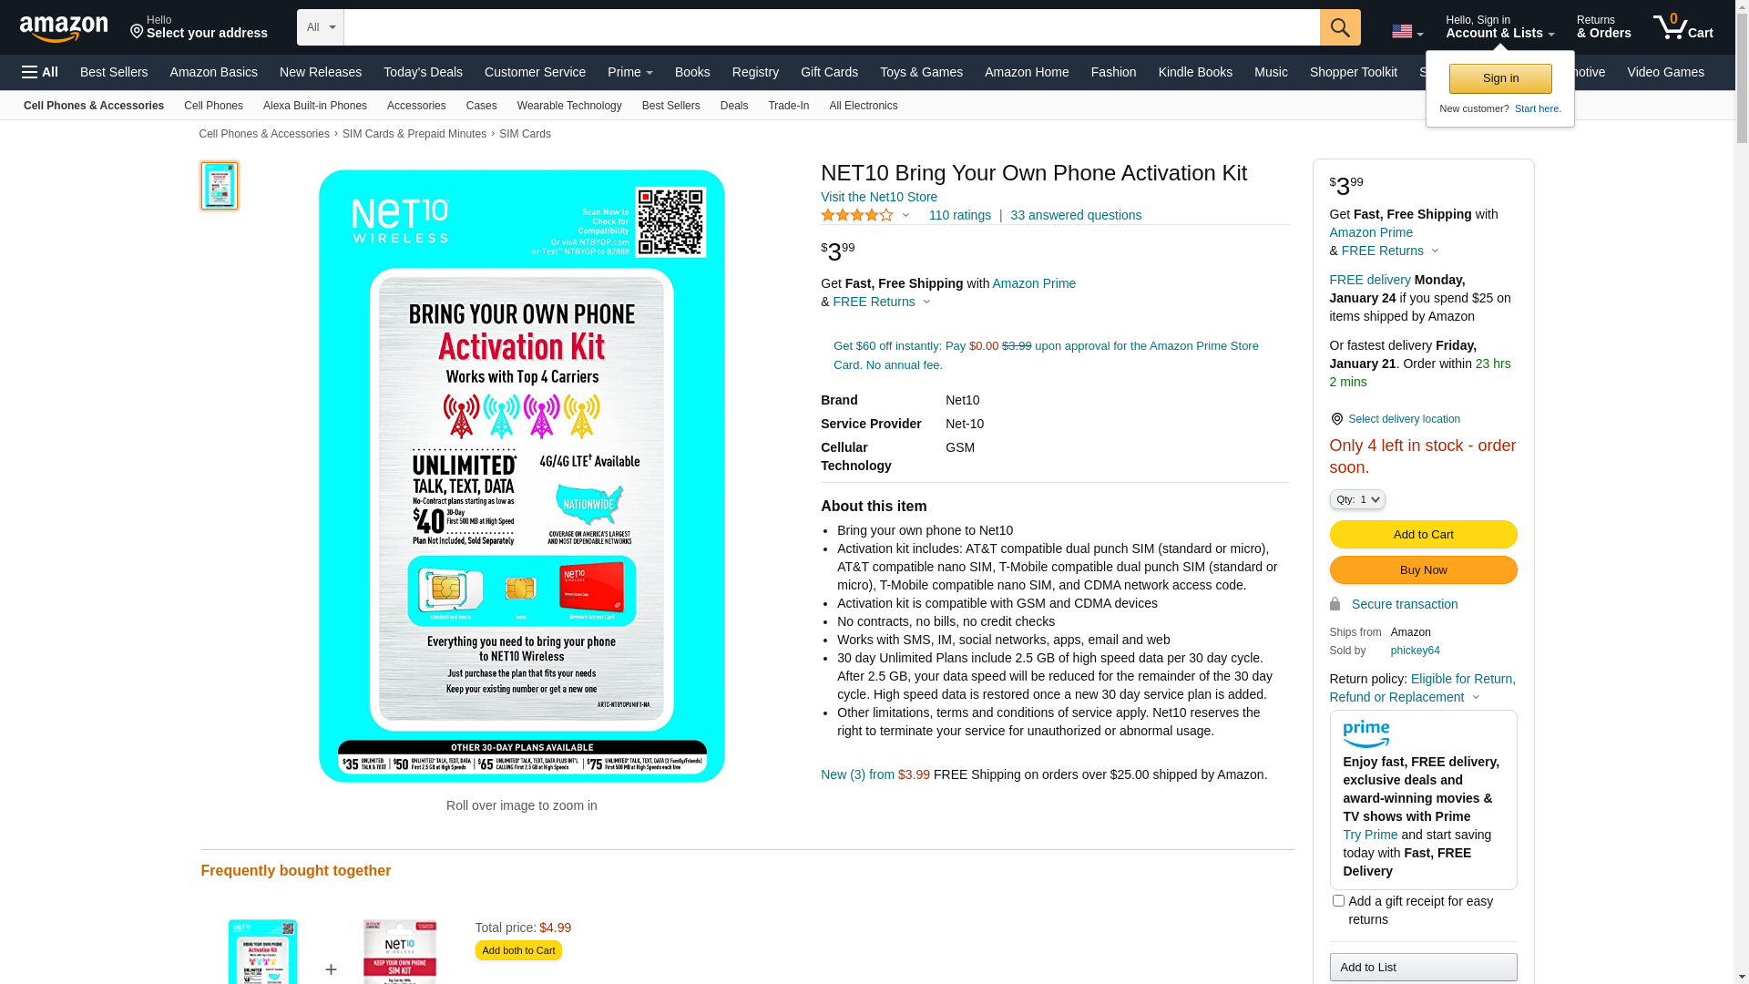Click into the search input field
The width and height of the screenshot is (1749, 984).
click(832, 27)
